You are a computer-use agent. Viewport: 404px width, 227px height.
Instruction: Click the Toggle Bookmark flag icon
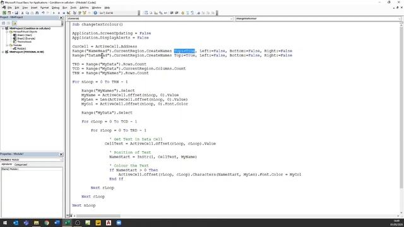[198, 13]
